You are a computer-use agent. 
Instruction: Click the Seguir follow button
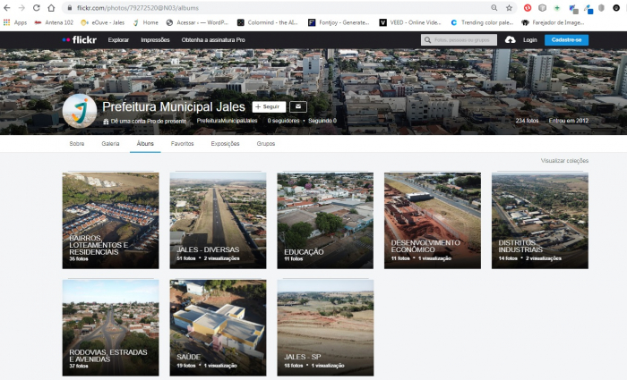pos(269,106)
